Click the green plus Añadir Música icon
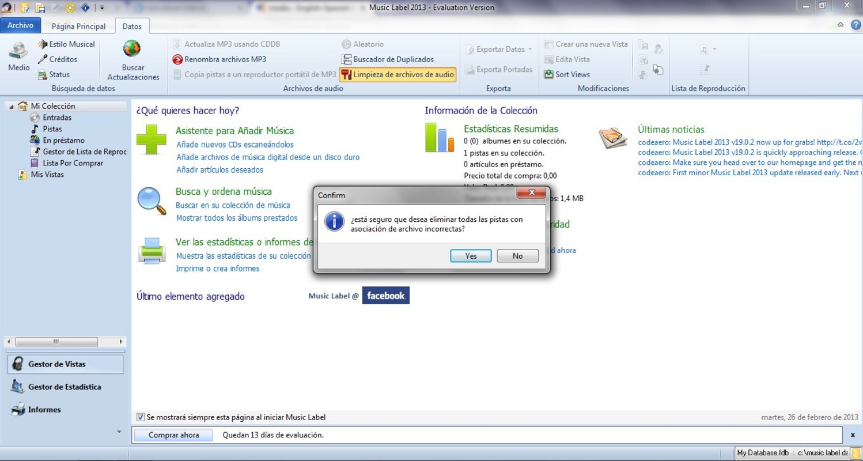Screen dimensions: 863x461 (x=152, y=139)
